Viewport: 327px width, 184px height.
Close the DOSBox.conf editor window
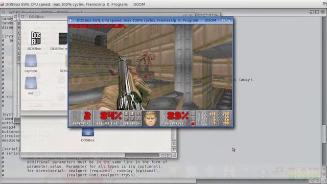pyautogui.click(x=3, y=12)
